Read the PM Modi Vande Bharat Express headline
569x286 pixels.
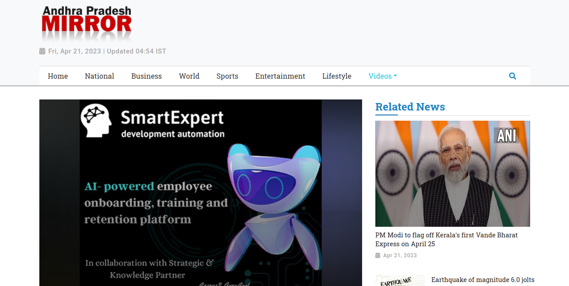(x=446, y=240)
